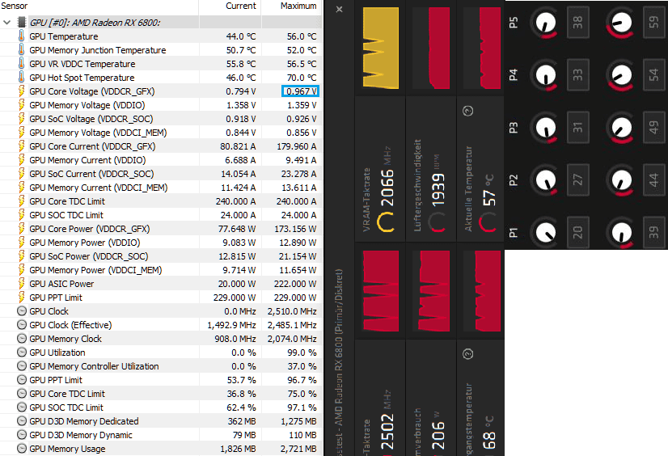Adjust the knob next to value 59

621,23
